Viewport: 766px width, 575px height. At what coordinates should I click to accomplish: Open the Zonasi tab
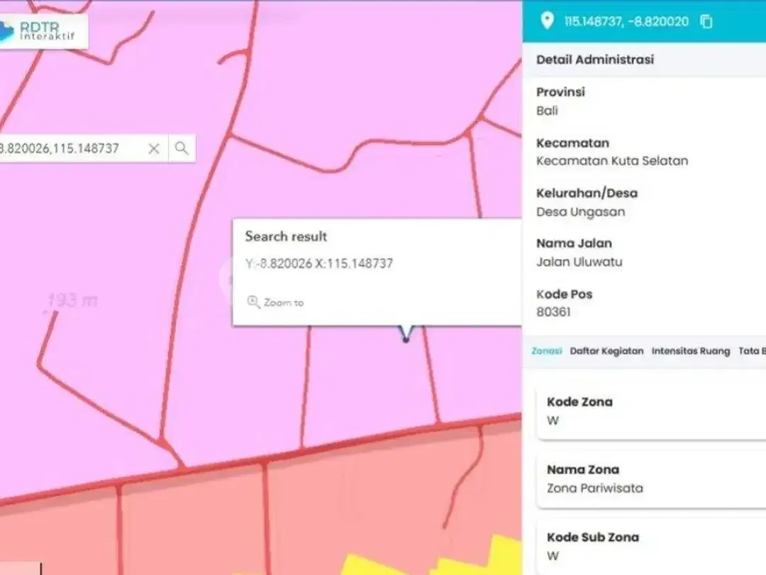point(547,351)
